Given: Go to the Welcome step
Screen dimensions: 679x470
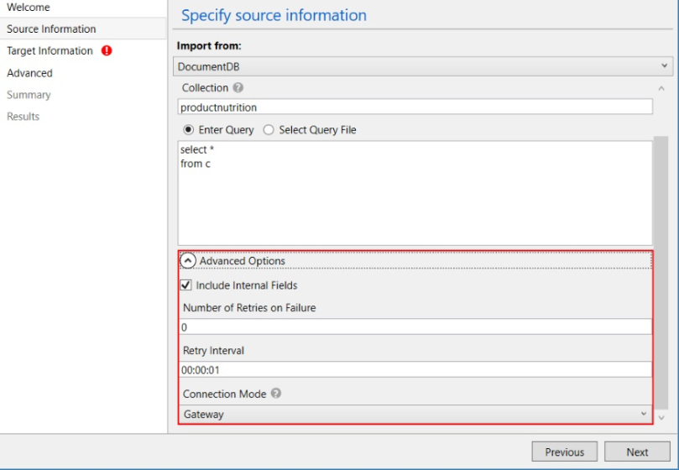Looking at the screenshot, I should pyautogui.click(x=29, y=8).
